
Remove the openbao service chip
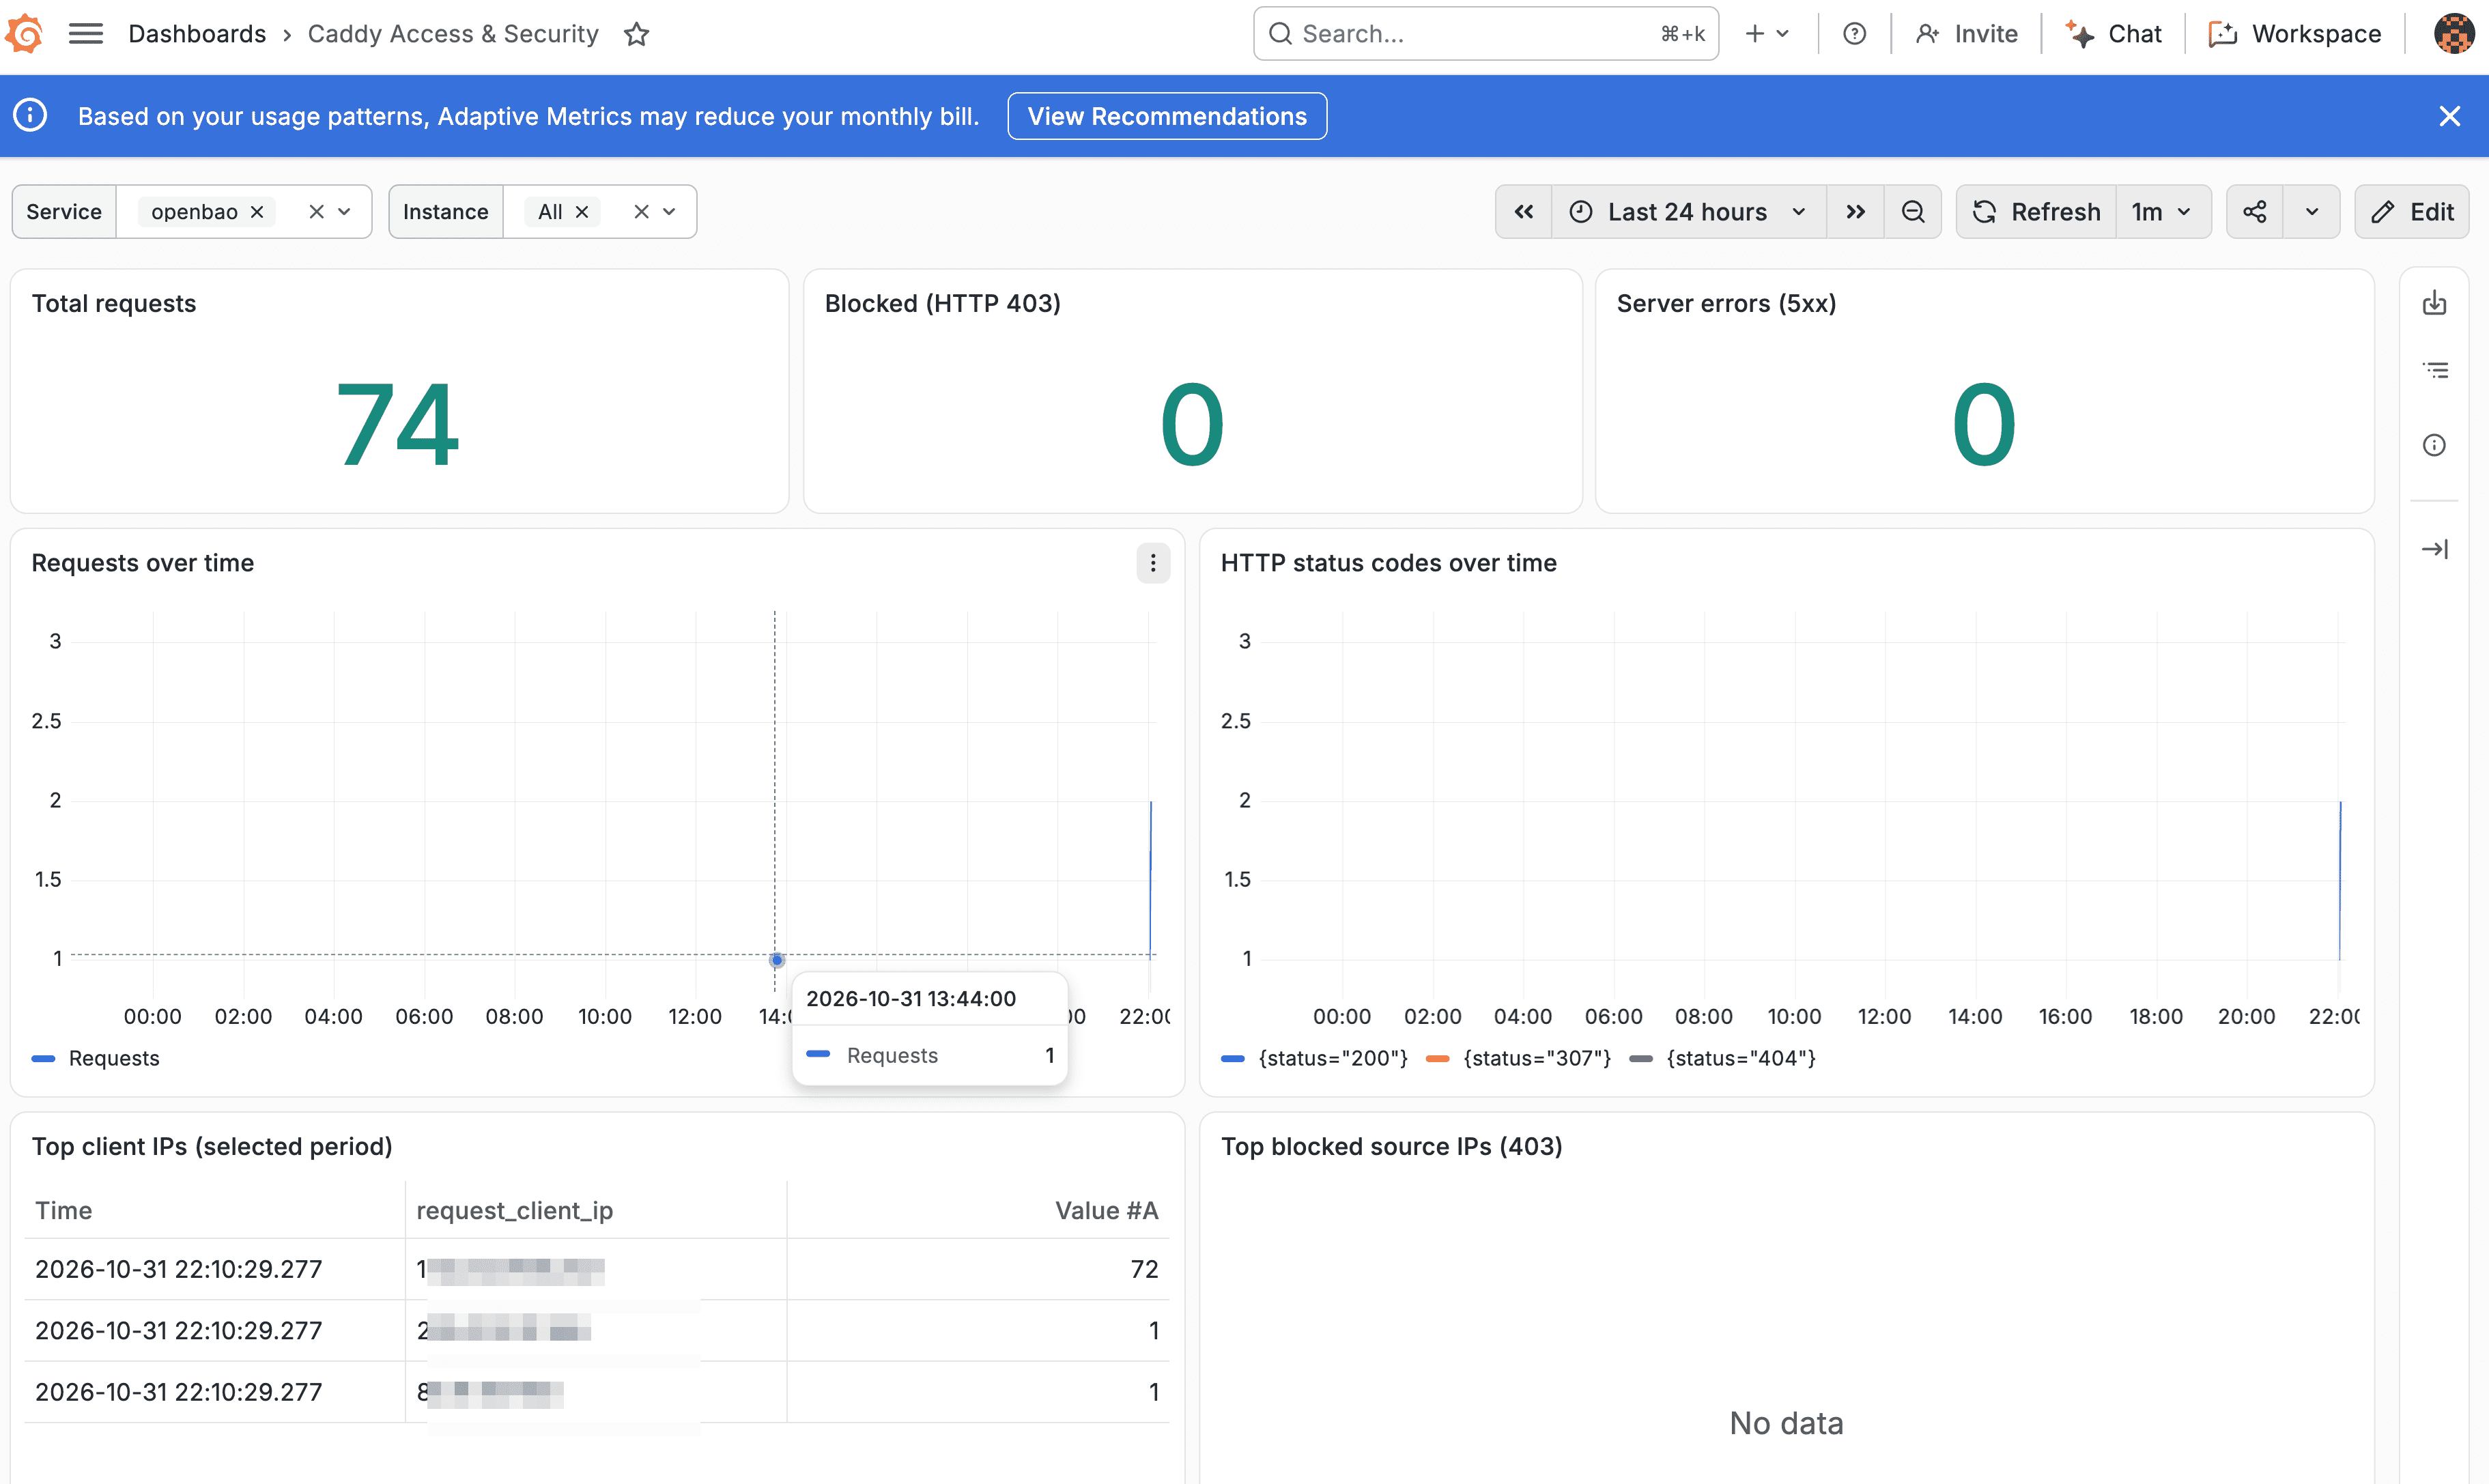click(x=257, y=212)
